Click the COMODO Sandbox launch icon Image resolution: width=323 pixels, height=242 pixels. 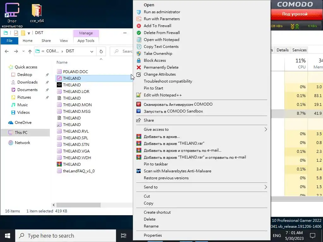pos(139,111)
